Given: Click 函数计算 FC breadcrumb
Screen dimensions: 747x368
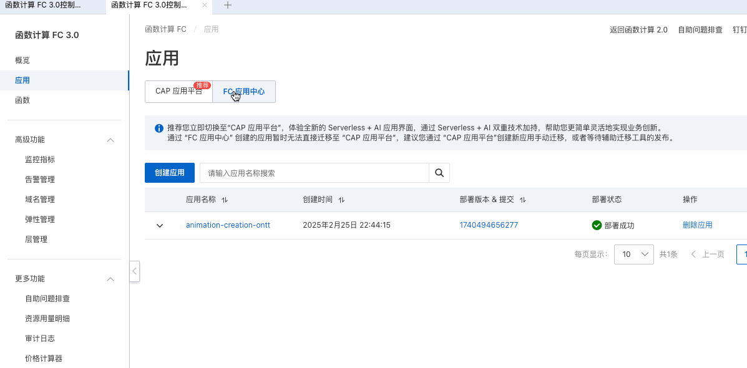Looking at the screenshot, I should 165,29.
